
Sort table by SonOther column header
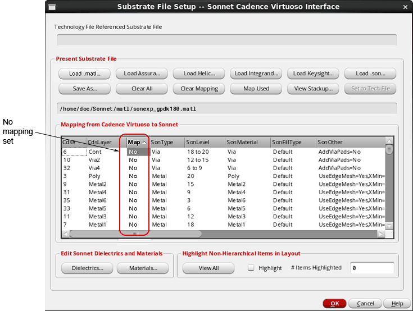click(351, 143)
